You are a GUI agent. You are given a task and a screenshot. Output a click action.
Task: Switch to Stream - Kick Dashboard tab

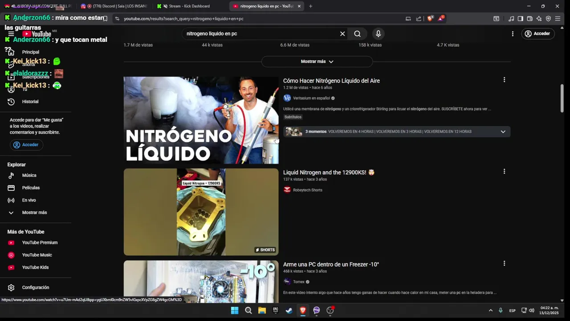coord(190,6)
